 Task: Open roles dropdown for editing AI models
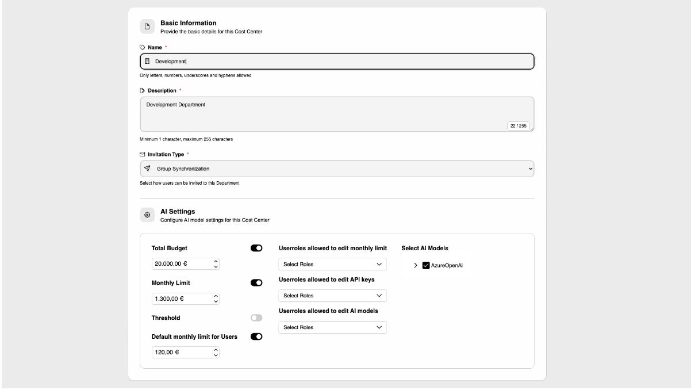332,327
